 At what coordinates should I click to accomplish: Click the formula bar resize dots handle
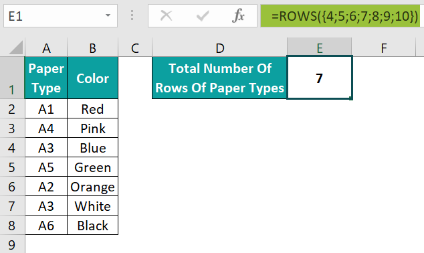click(x=132, y=15)
